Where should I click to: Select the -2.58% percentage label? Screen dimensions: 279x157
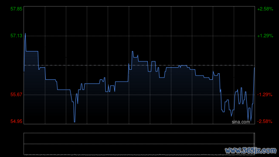click(x=265, y=121)
